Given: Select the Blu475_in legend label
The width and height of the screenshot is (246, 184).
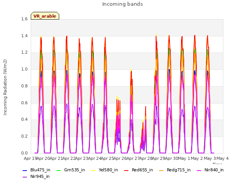Looking at the screenshot, I should (x=40, y=170).
